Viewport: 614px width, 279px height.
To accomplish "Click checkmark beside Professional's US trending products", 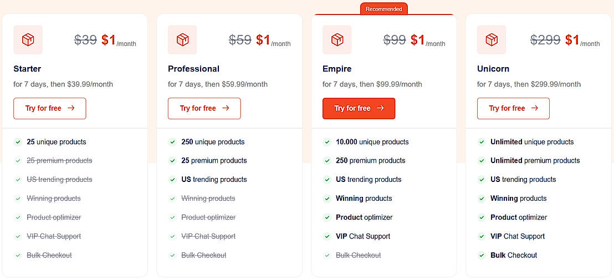I will [x=173, y=180].
